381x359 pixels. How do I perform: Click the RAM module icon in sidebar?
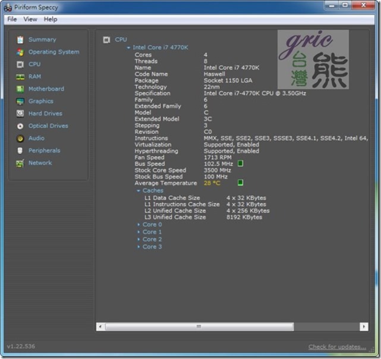[x=20, y=77]
